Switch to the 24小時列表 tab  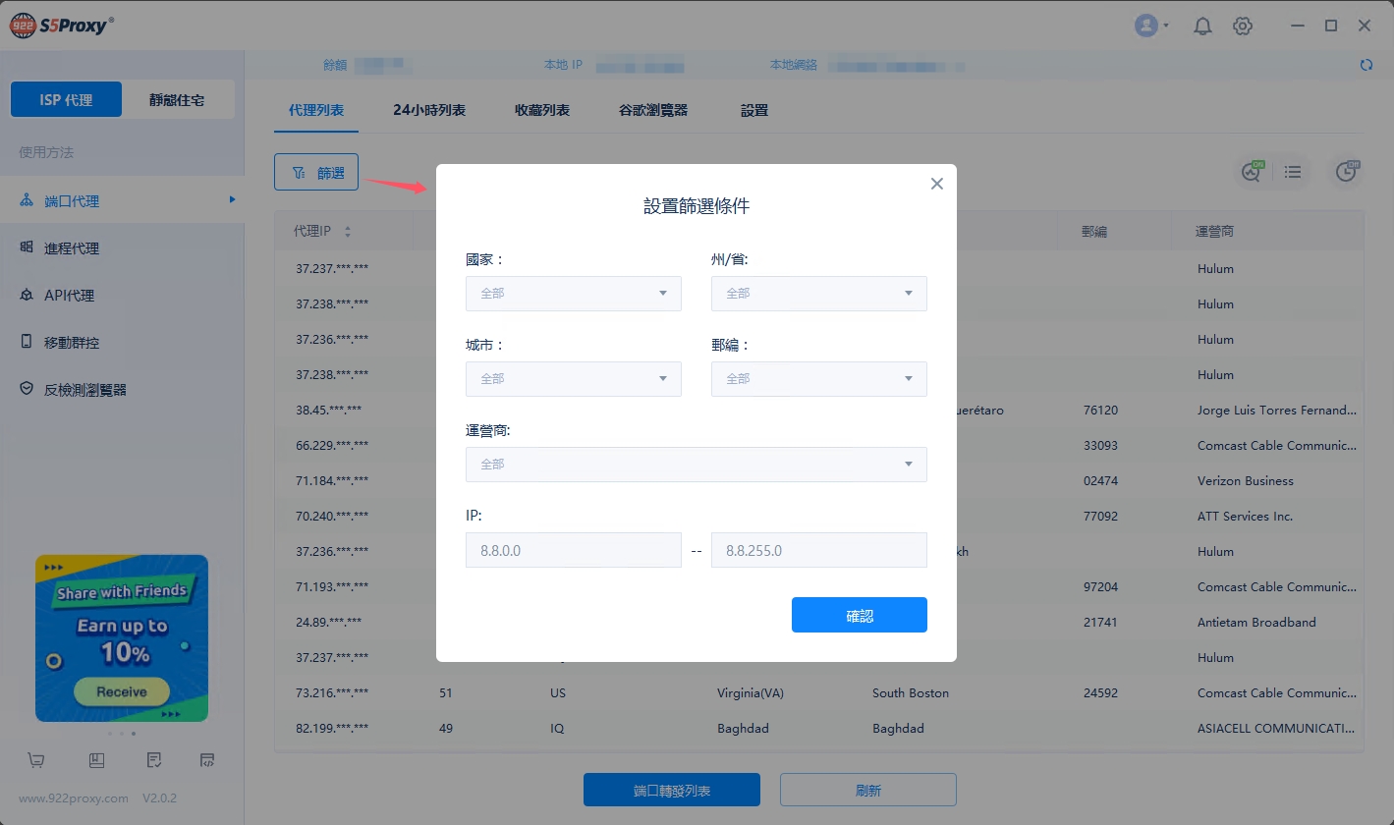[x=429, y=111]
